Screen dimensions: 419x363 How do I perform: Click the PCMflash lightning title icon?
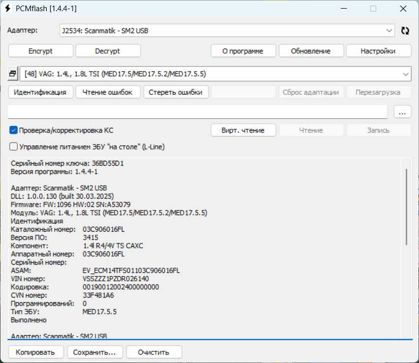8,9
